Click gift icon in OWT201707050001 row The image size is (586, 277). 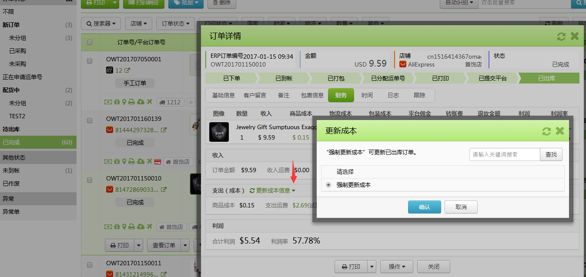click(x=116, y=102)
